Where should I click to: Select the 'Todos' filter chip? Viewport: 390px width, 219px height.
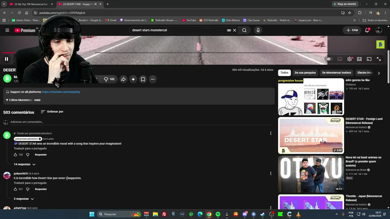284,73
